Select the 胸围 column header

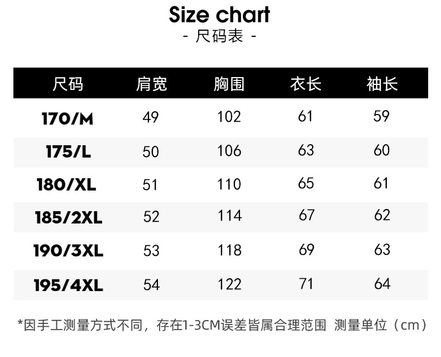point(229,84)
